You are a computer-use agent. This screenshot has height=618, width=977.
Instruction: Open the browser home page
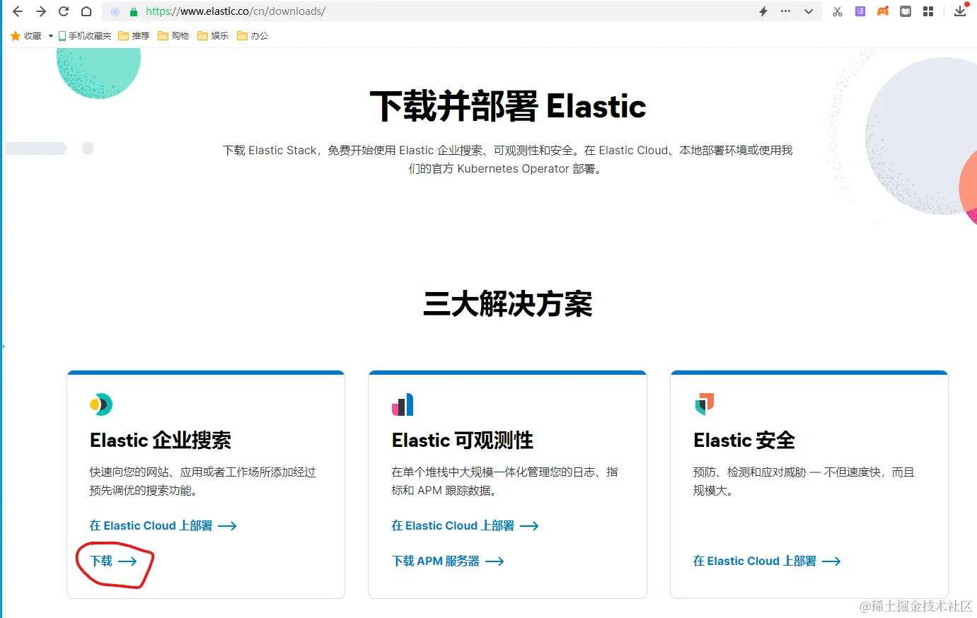86,11
